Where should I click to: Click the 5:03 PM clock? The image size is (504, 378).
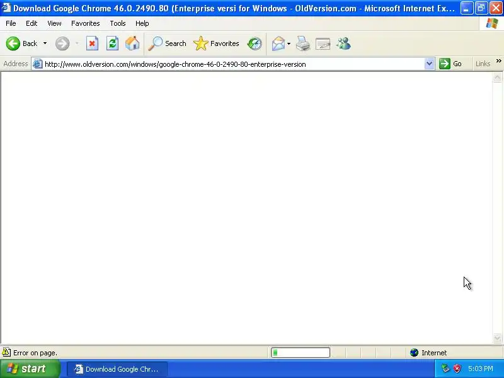[x=481, y=369]
